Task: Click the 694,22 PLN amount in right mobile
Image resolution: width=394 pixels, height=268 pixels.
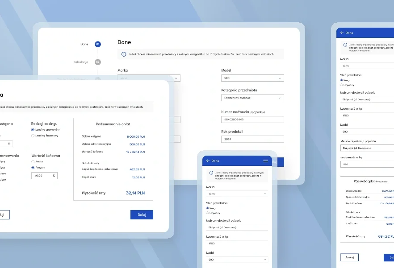Action: [386, 236]
